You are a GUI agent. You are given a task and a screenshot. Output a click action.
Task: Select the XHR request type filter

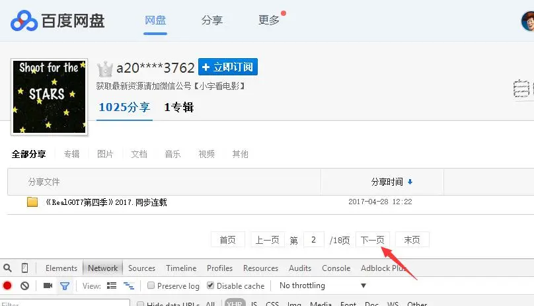[x=235, y=303]
